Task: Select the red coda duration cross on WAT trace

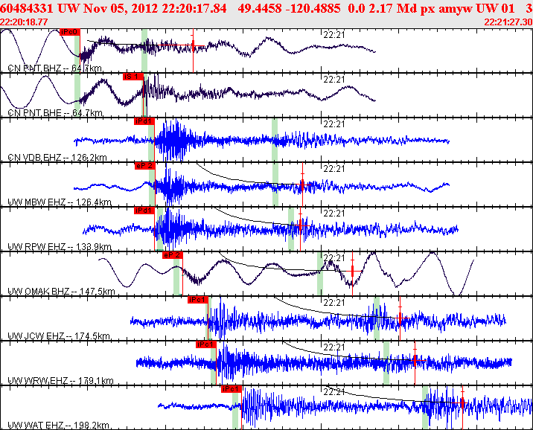Action: click(x=462, y=403)
